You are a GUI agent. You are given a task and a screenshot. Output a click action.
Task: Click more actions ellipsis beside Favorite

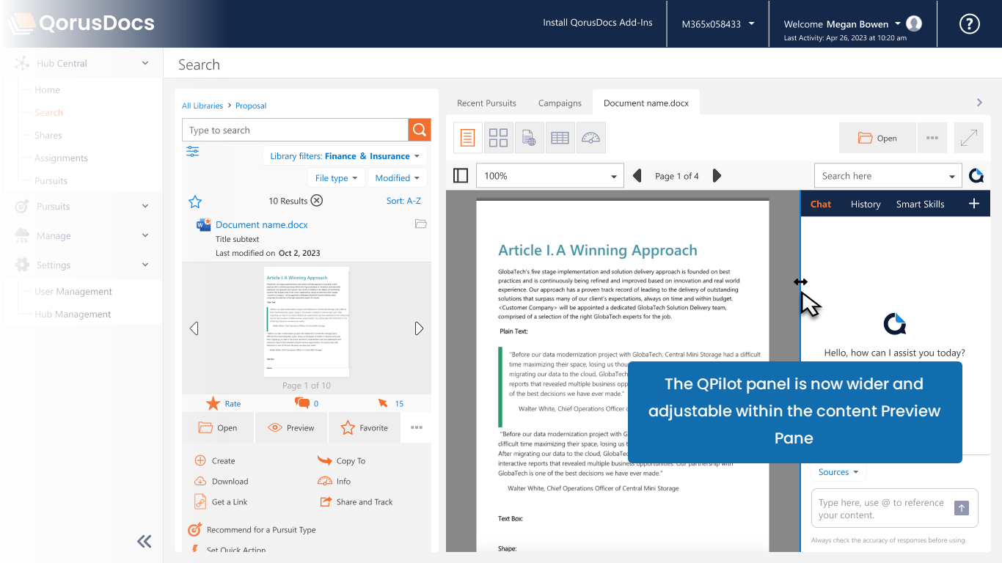[417, 427]
